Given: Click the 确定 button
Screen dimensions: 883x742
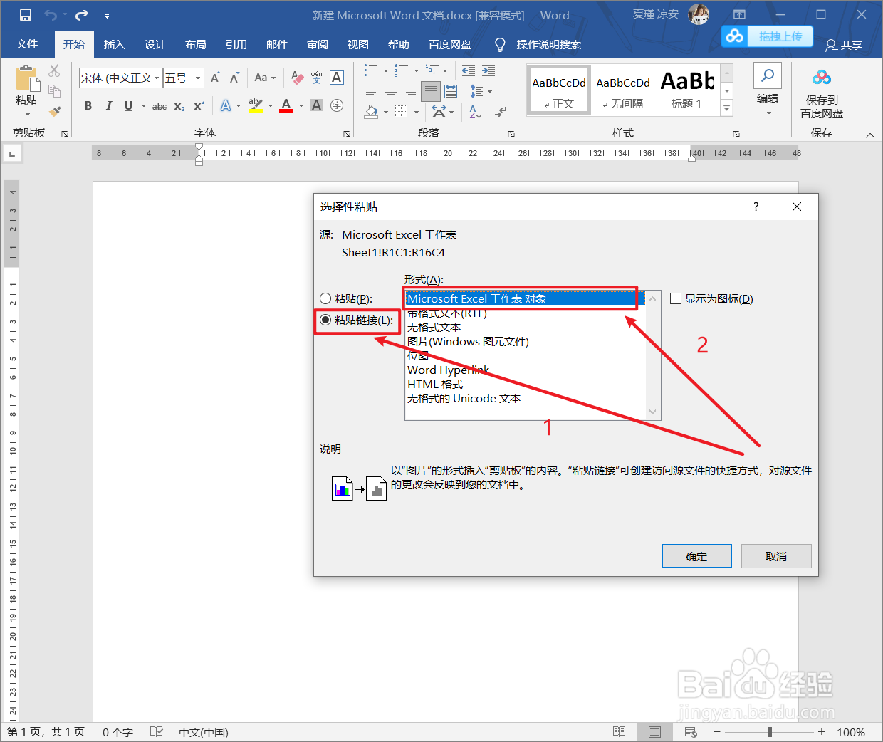Looking at the screenshot, I should pyautogui.click(x=696, y=556).
